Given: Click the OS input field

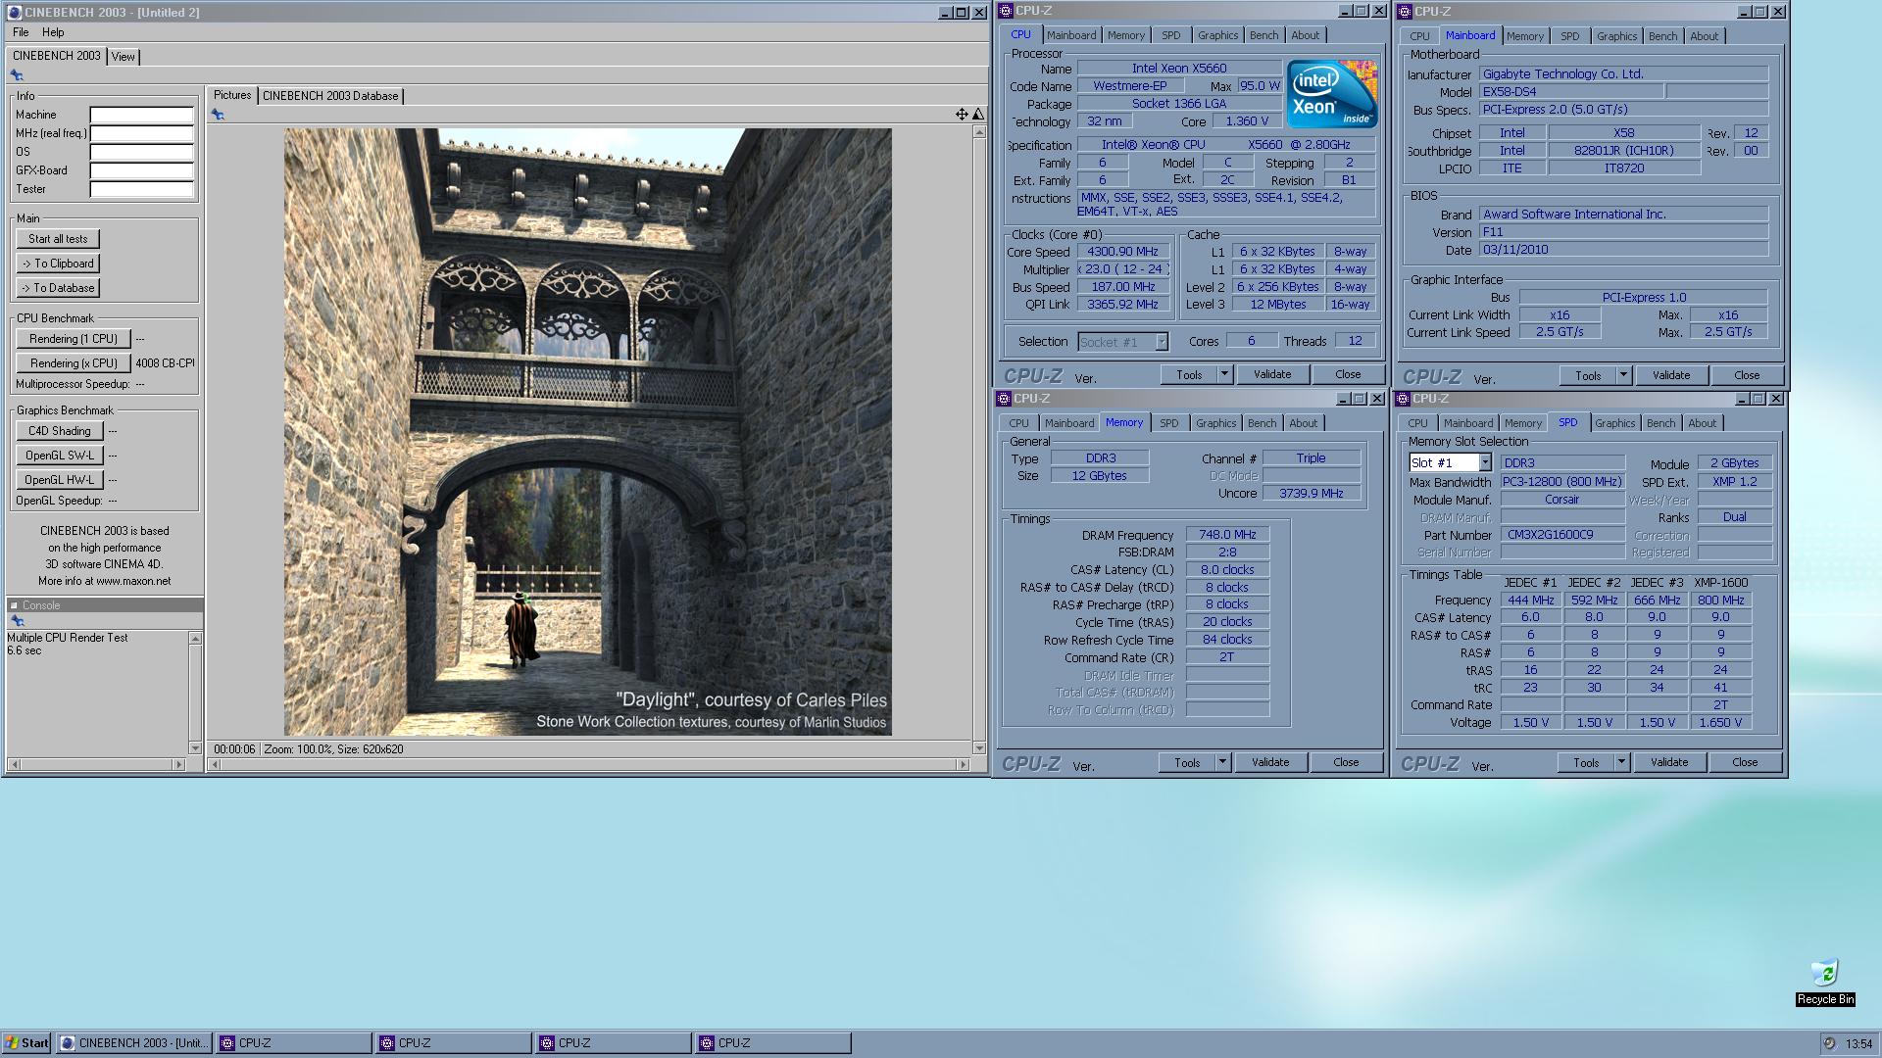Looking at the screenshot, I should (142, 152).
